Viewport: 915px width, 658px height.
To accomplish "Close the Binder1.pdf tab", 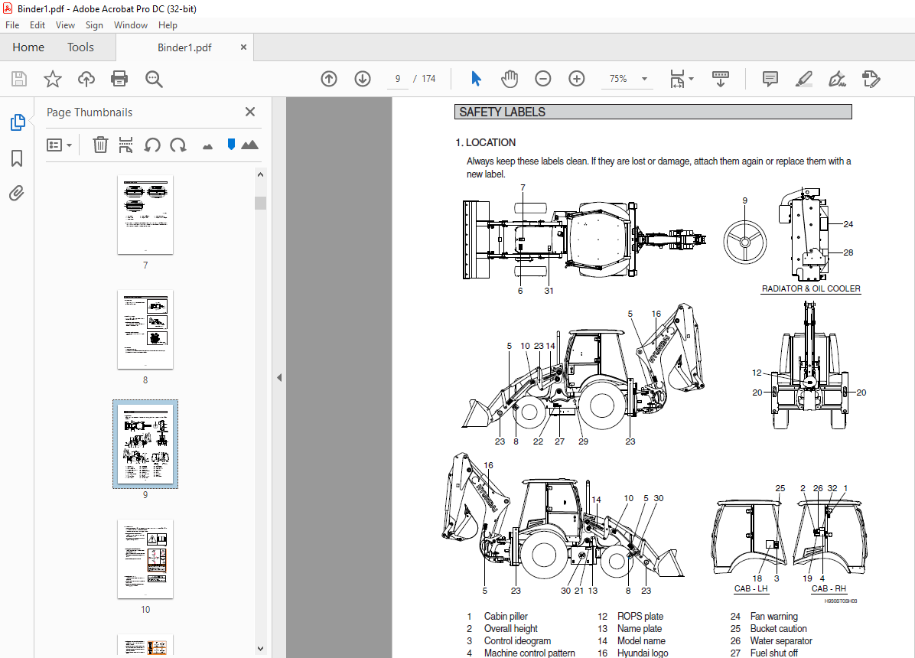I will click(x=243, y=47).
